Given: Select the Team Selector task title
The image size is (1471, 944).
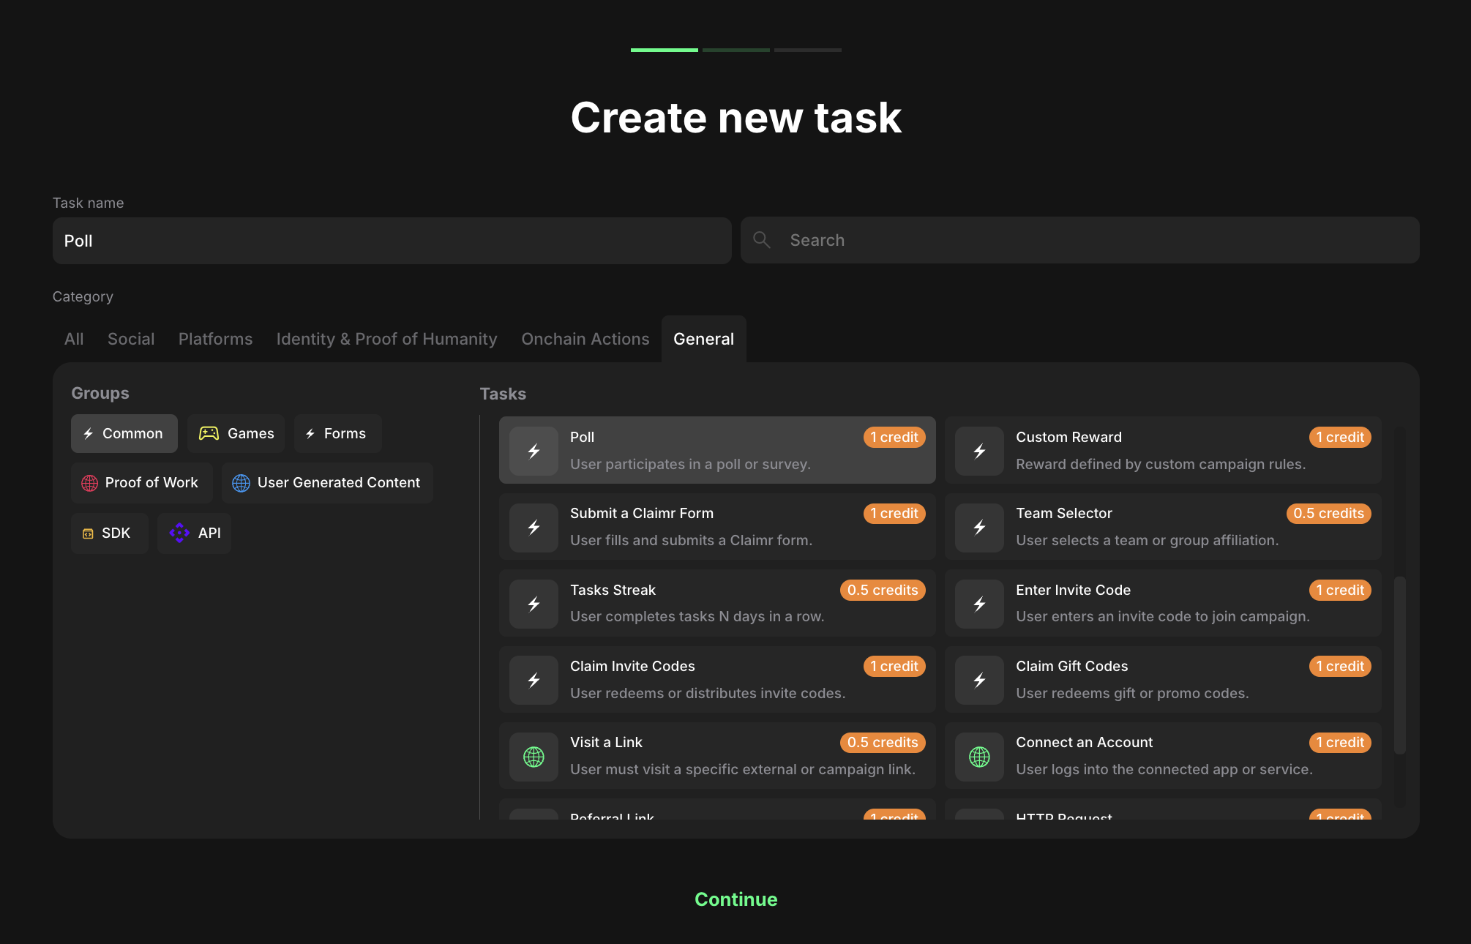Looking at the screenshot, I should (x=1064, y=513).
